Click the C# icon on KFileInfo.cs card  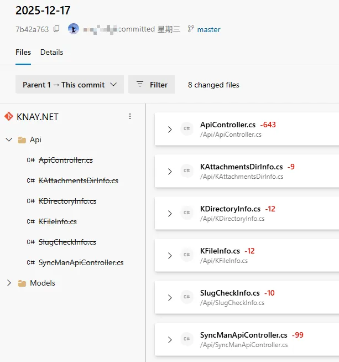pos(187,255)
